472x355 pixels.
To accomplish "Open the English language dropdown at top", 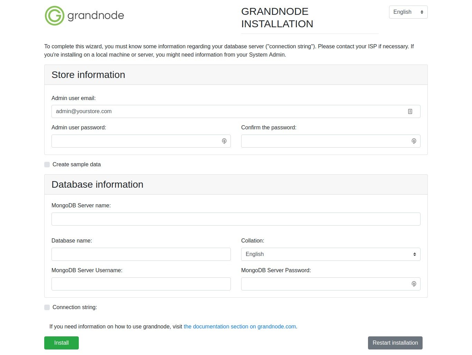I will pyautogui.click(x=408, y=12).
